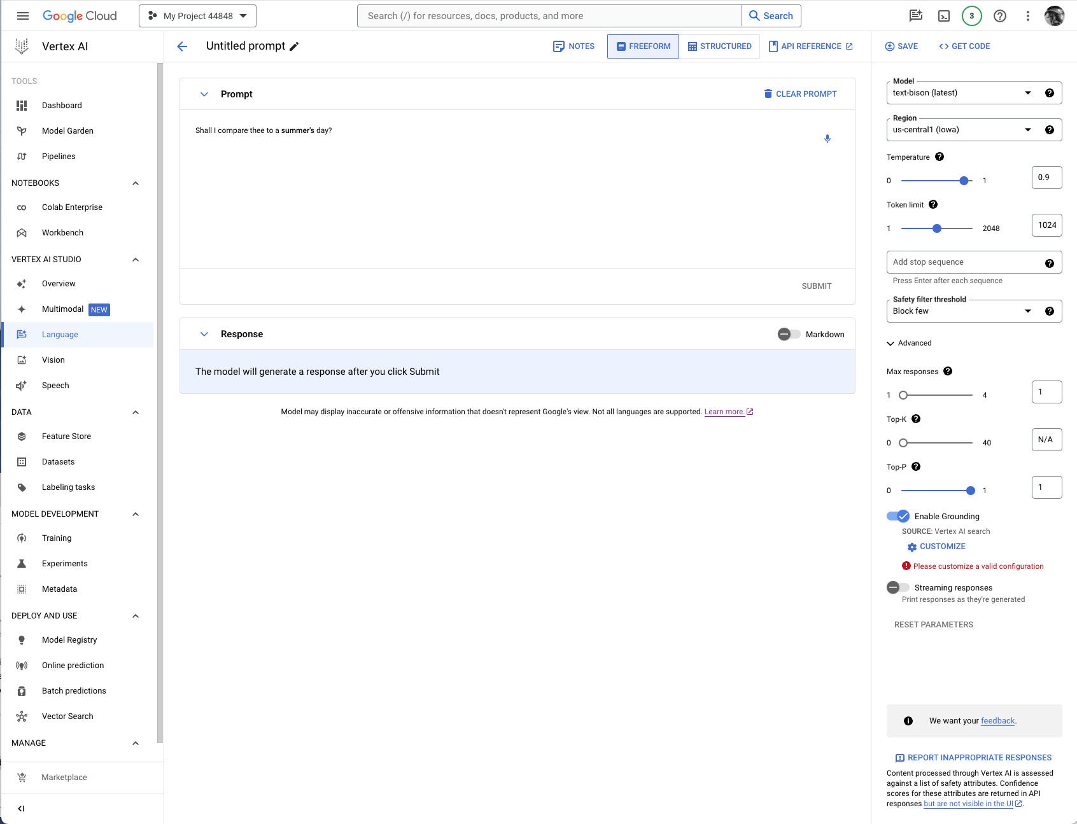This screenshot has width=1077, height=824.
Task: Open Workbench in the sidebar
Action: coord(77,233)
